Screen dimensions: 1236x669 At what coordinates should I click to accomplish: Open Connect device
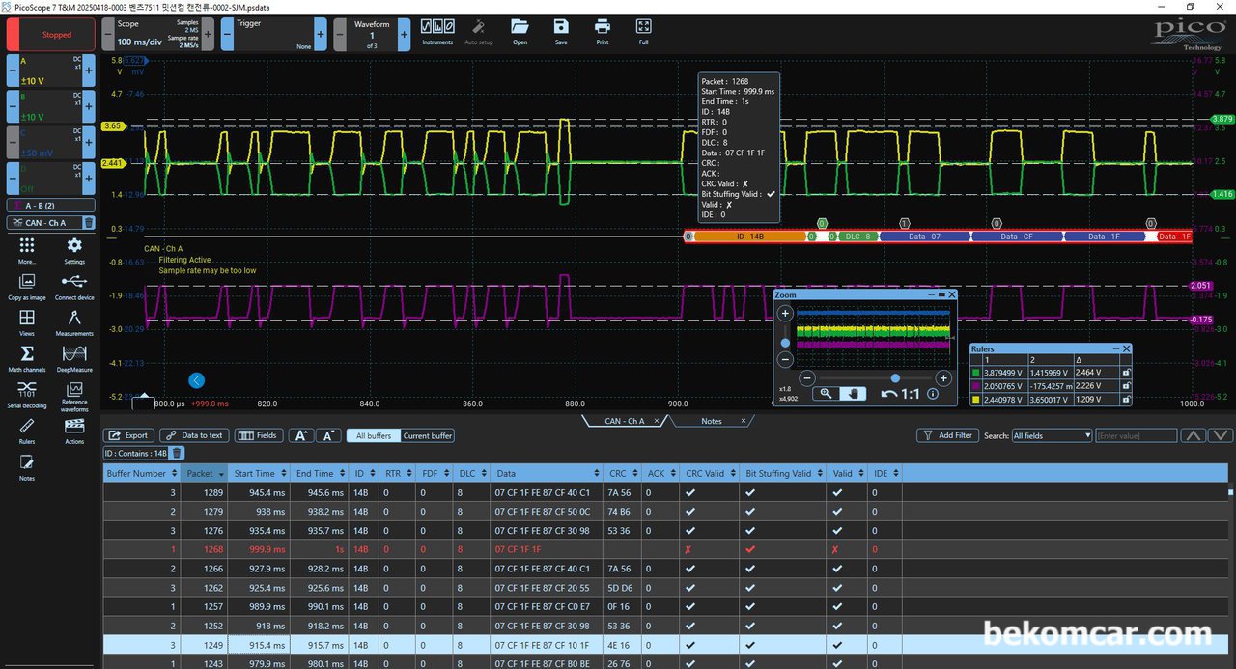tap(74, 287)
